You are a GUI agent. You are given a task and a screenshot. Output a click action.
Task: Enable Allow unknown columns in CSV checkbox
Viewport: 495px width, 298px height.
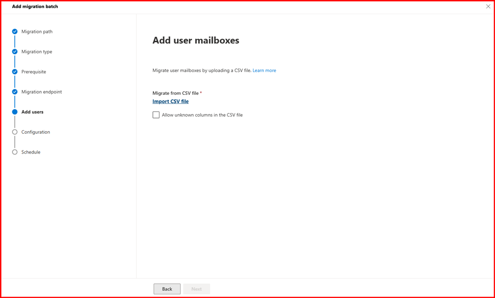(156, 115)
